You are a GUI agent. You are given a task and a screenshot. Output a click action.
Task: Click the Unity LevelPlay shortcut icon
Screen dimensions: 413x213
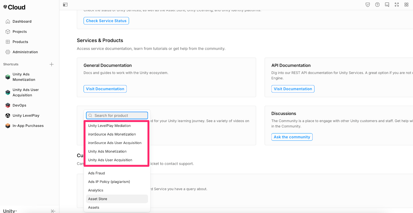[8, 116]
